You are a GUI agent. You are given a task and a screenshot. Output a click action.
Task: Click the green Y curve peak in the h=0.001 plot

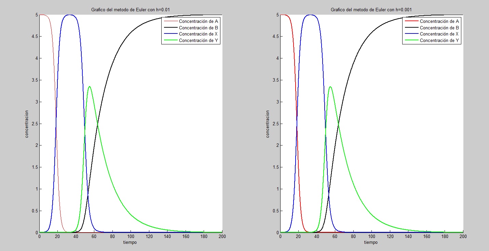coord(330,87)
